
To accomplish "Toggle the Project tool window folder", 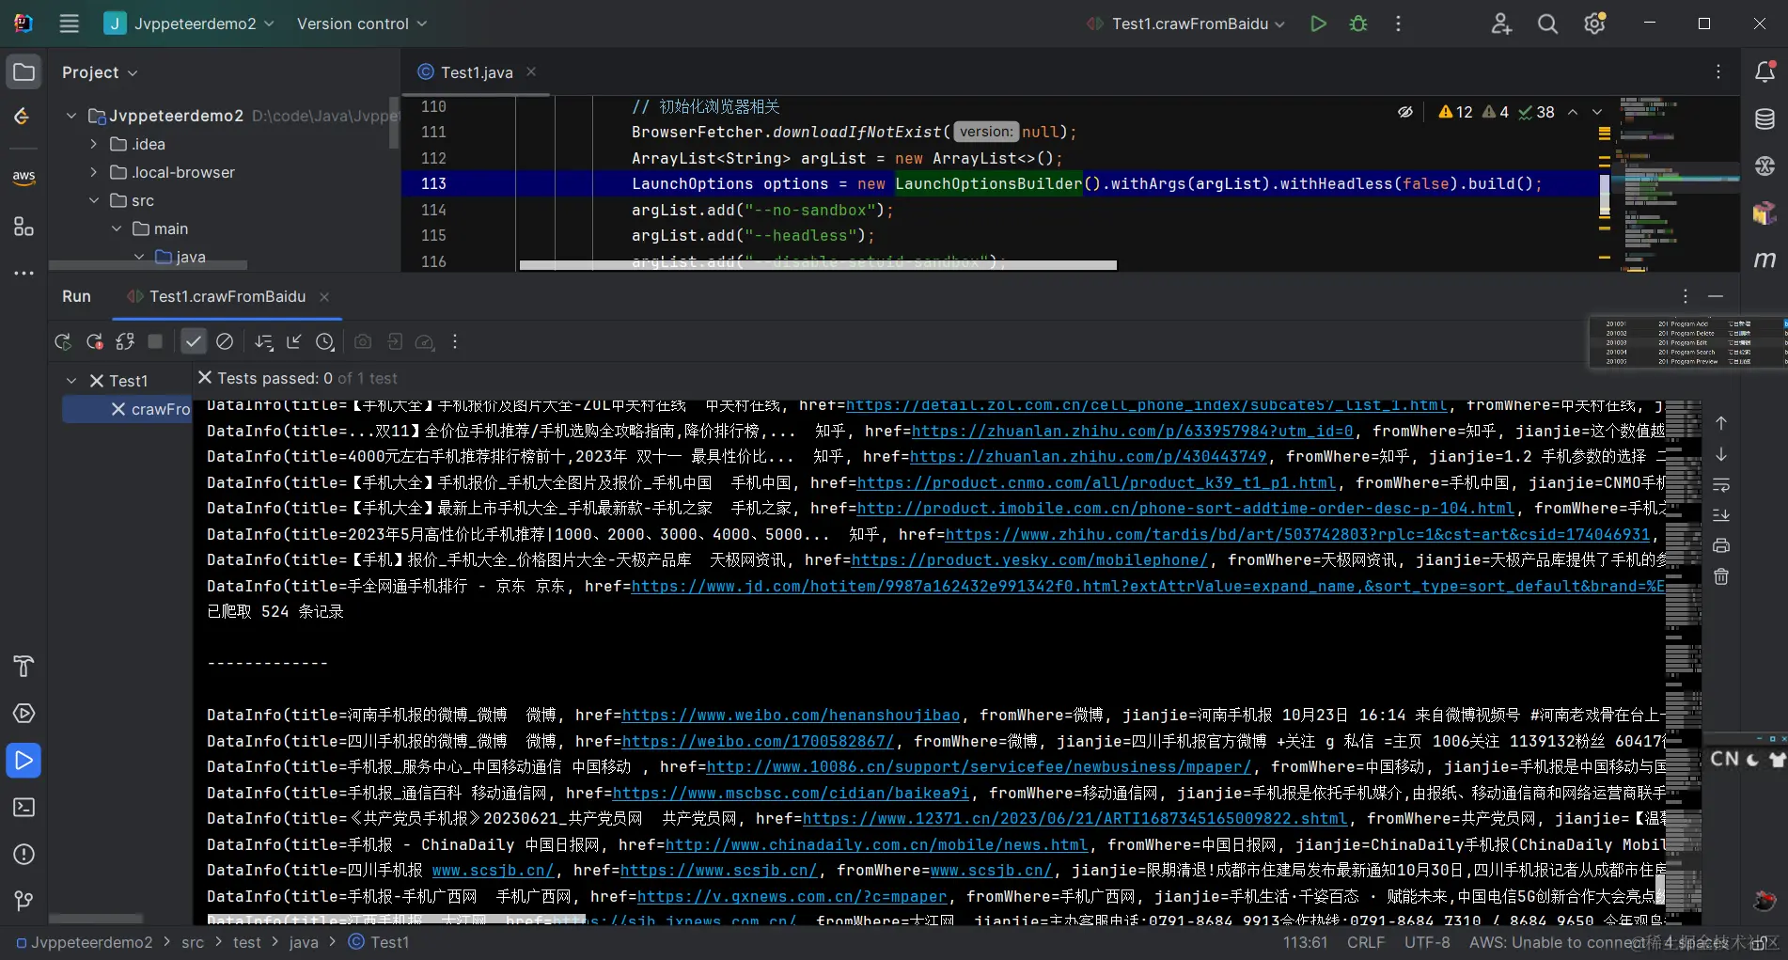I will click(24, 72).
